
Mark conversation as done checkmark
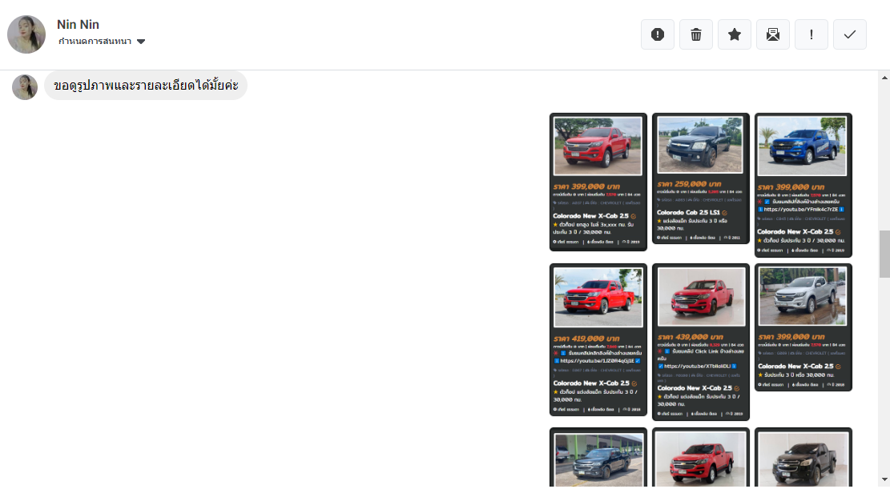point(850,34)
